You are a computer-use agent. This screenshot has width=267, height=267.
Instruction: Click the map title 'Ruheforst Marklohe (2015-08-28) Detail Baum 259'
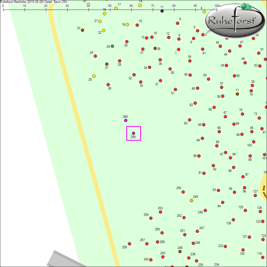[34, 2]
